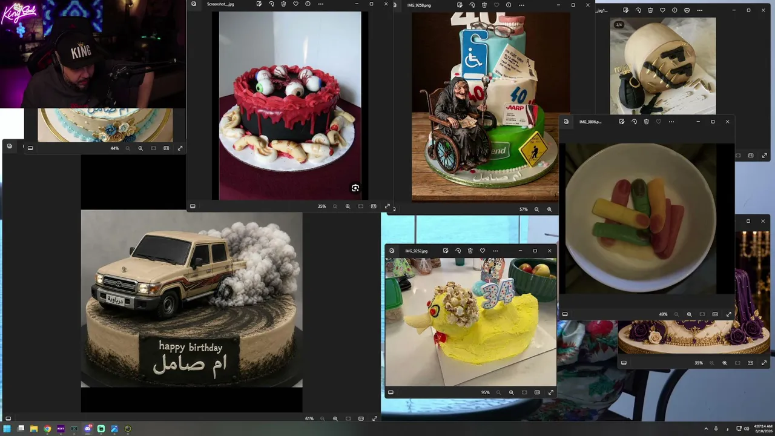View file info for IMG_9258.png
Image resolution: width=775 pixels, height=436 pixels.
(x=508, y=5)
